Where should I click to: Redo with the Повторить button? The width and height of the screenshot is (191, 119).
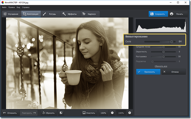(28, 113)
